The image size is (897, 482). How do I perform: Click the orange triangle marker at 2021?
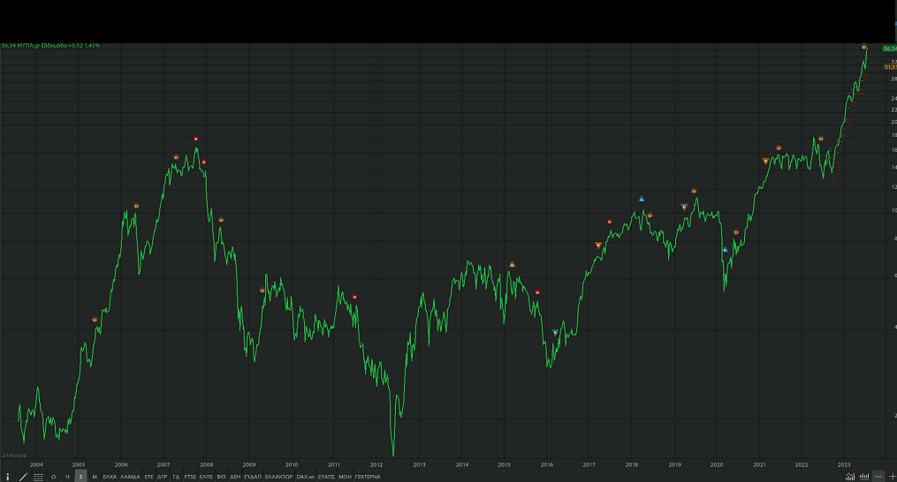[x=765, y=162]
